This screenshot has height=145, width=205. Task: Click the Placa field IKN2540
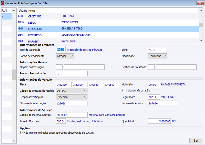(111, 84)
